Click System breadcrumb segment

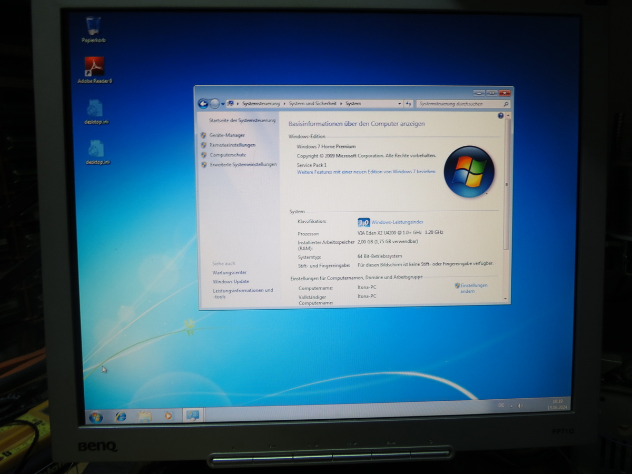click(353, 104)
